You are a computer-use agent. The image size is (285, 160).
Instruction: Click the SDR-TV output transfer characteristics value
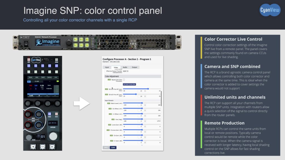click(126, 71)
